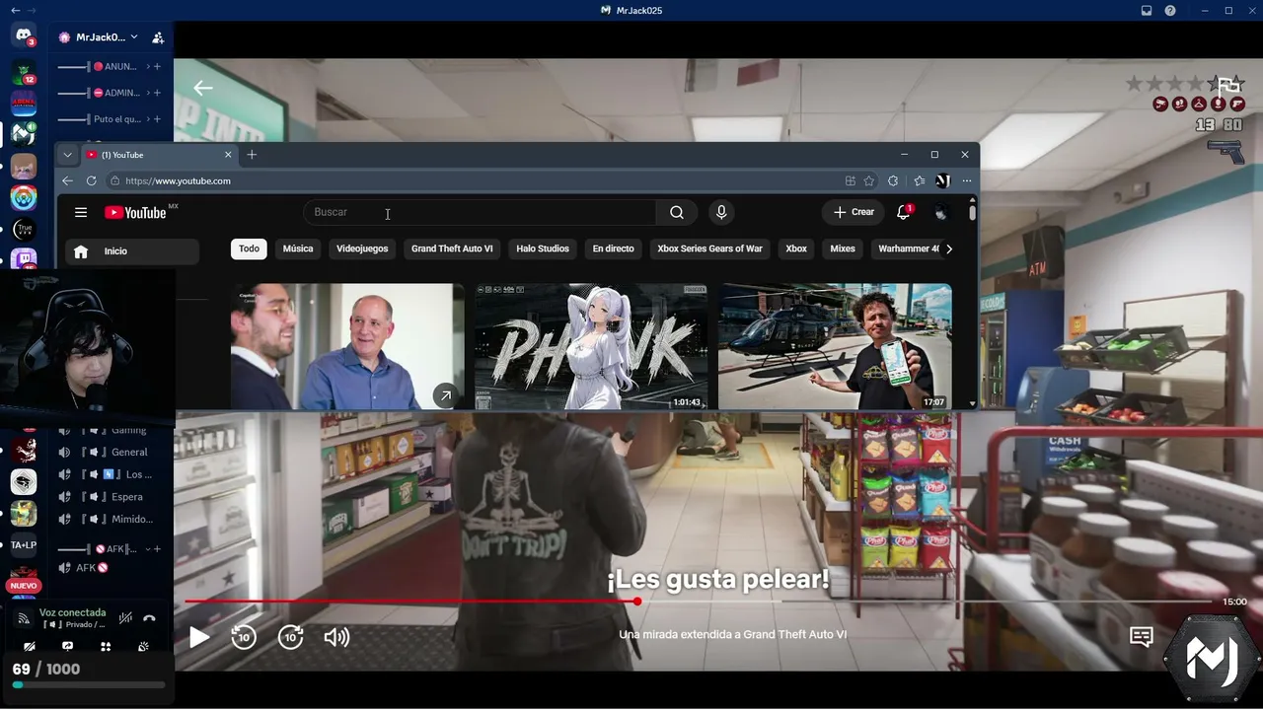Add a channel to the ANUN... category
Screen dimensions: 1263x710
157,66
